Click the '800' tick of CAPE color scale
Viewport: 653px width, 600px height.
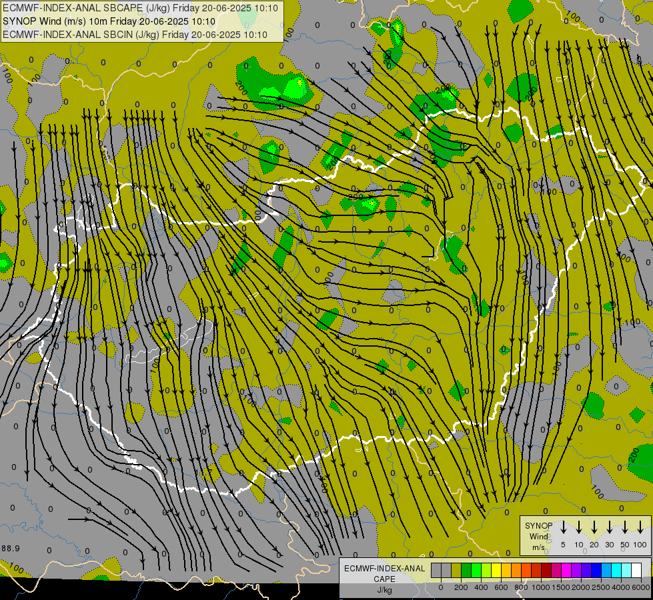[521, 587]
